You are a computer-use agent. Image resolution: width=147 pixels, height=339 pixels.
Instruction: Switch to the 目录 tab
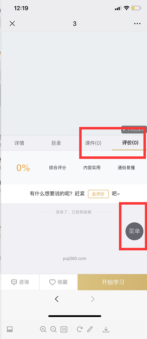tap(56, 143)
